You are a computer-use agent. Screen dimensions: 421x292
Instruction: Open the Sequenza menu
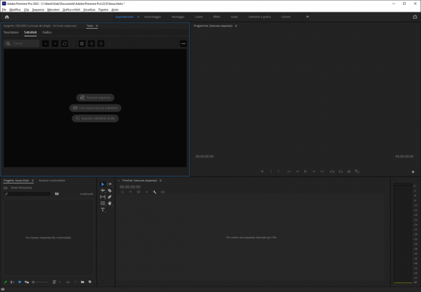tap(38, 10)
